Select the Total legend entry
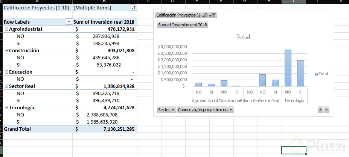This screenshot has width=349, height=157. (x=322, y=74)
